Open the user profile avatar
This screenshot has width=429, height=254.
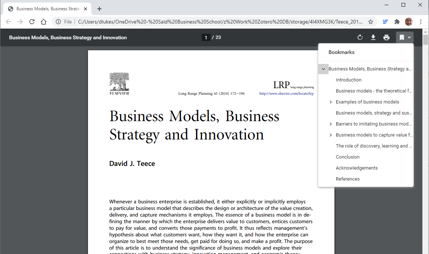(409, 22)
